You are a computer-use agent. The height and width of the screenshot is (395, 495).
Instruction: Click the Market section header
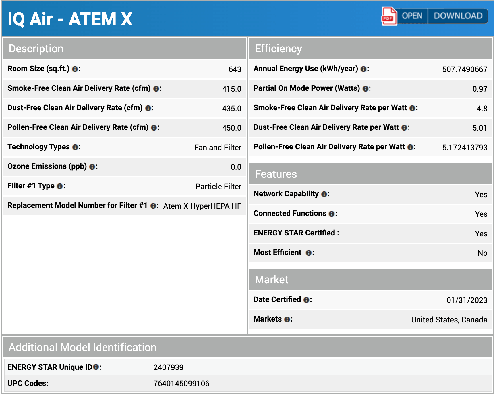(x=370, y=280)
